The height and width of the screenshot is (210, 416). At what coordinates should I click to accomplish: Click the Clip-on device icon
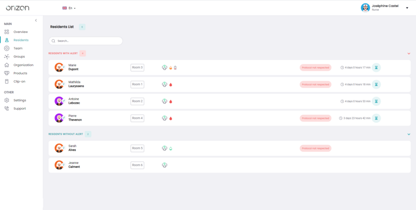pos(7,81)
